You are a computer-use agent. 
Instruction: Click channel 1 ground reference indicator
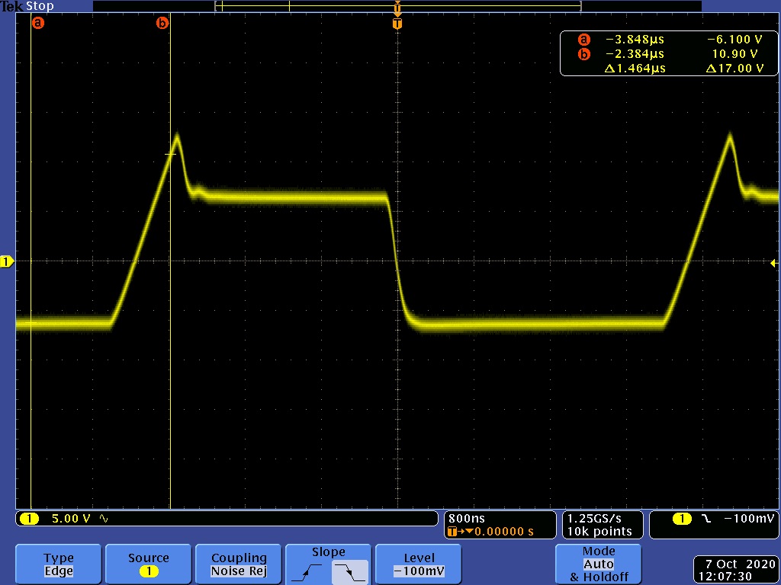coord(7,262)
